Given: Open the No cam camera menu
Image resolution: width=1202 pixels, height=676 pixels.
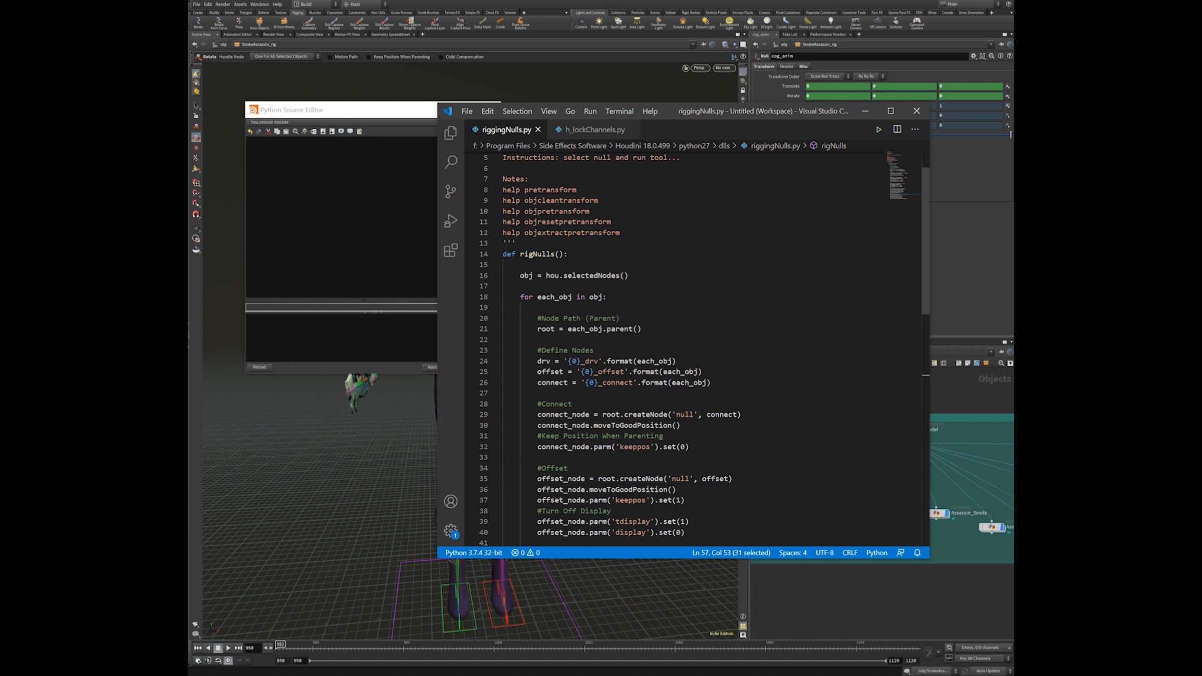Looking at the screenshot, I should pos(723,68).
